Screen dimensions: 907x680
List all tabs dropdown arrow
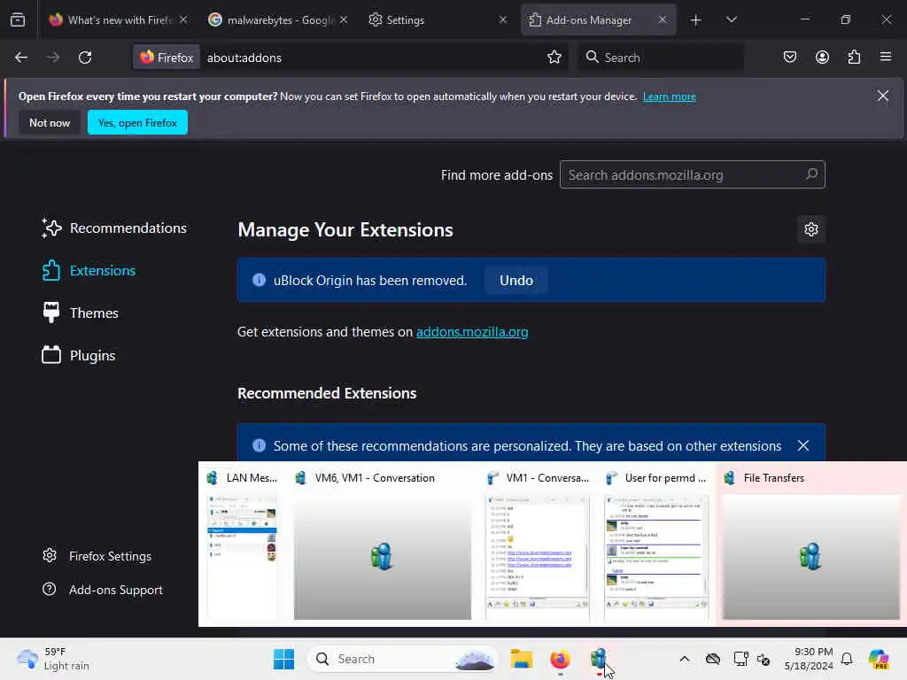(731, 19)
